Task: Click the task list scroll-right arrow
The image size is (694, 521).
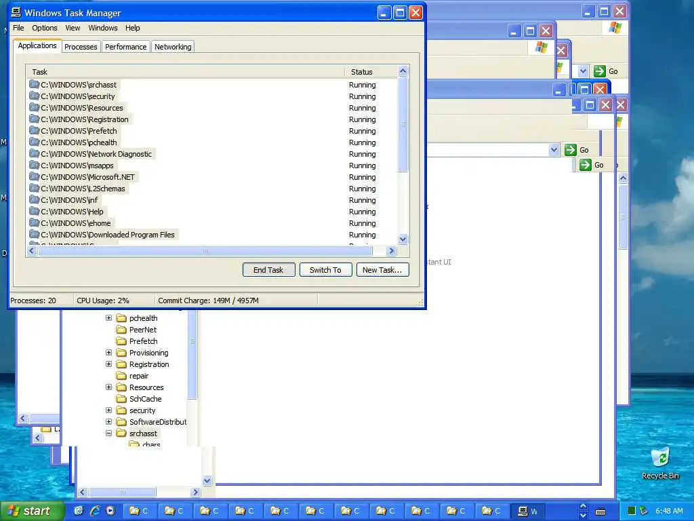Action: [x=391, y=251]
